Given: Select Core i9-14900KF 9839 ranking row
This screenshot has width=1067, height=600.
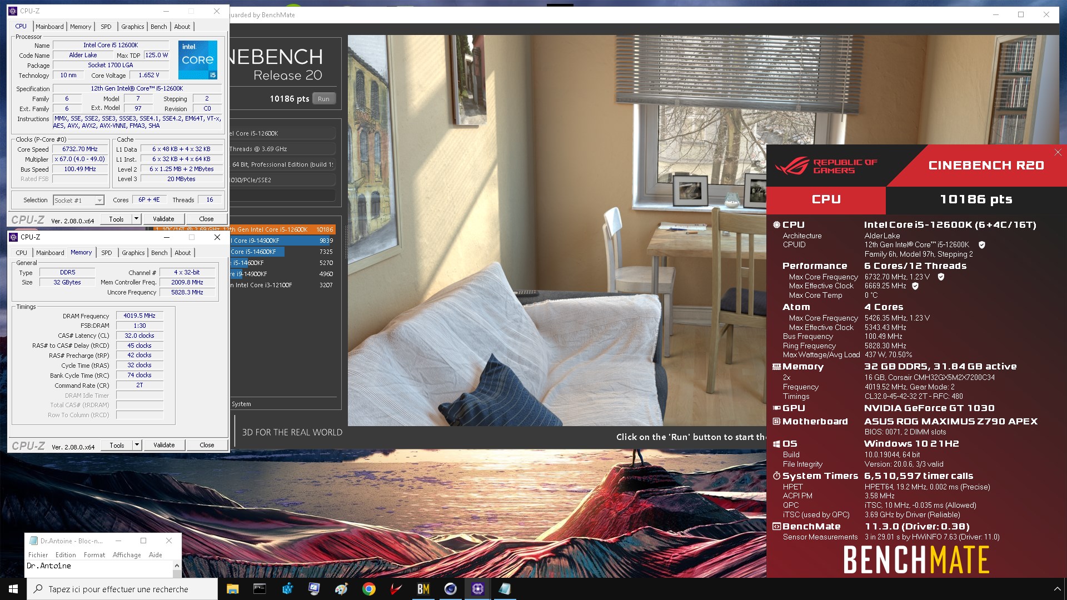Looking at the screenshot, I should 282,241.
